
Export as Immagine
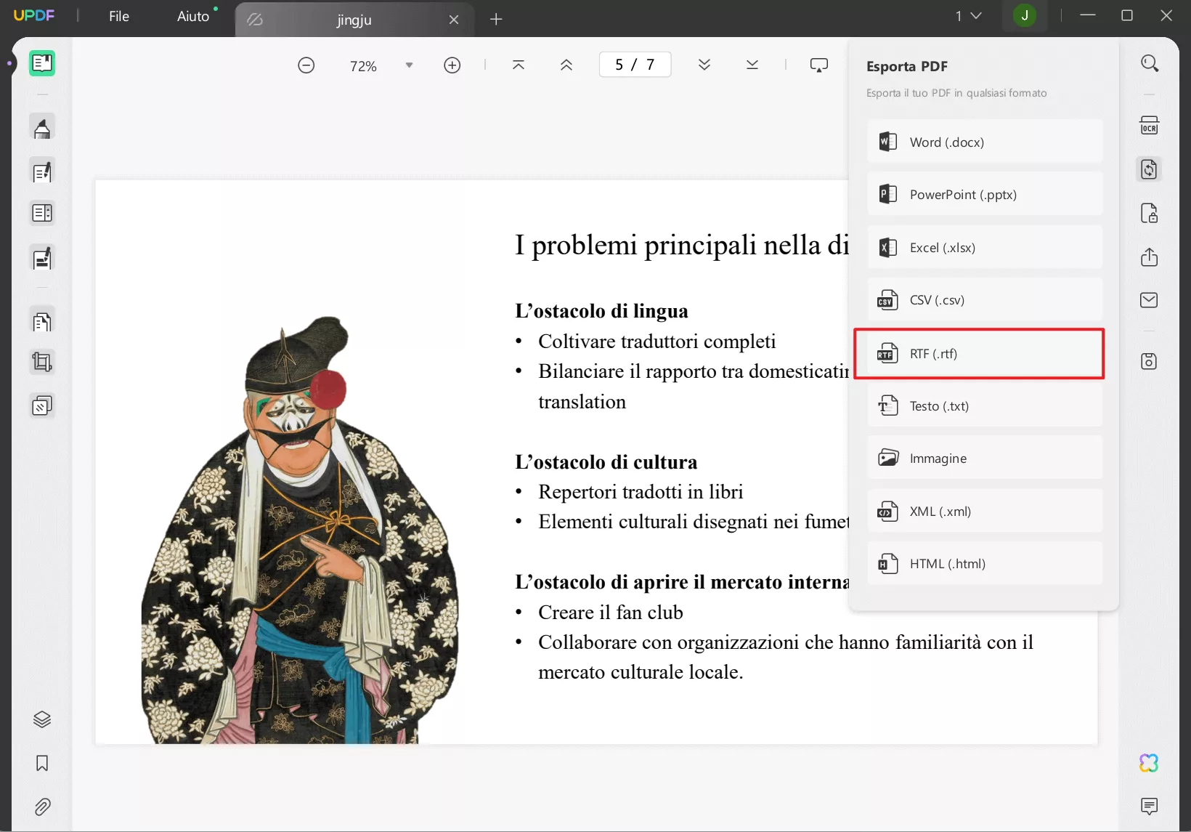click(985, 458)
